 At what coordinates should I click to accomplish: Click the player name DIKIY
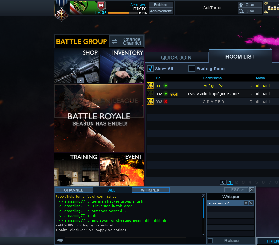click(x=140, y=9)
